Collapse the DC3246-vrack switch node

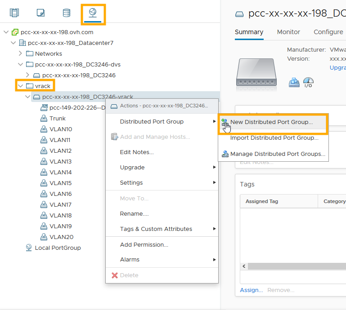click(x=28, y=97)
